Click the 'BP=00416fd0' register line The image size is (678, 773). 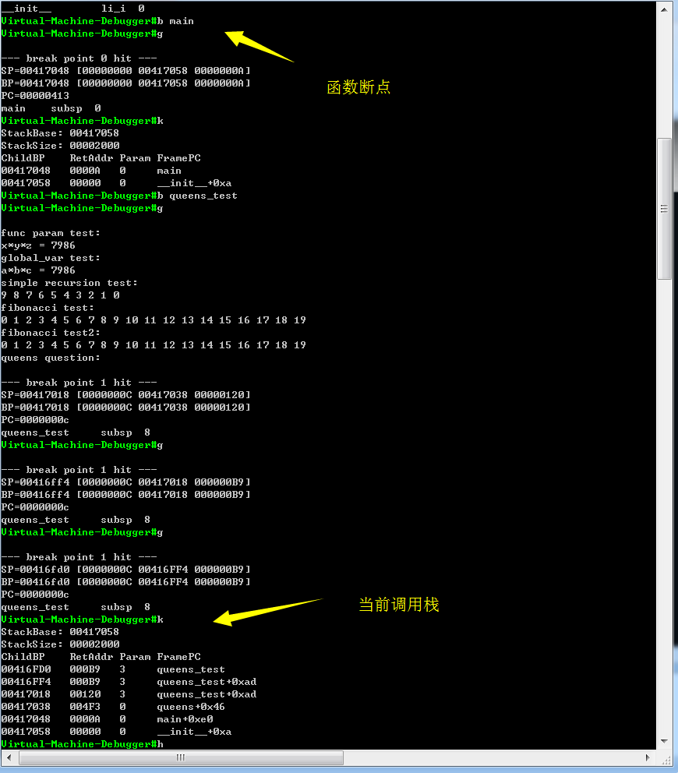point(125,582)
